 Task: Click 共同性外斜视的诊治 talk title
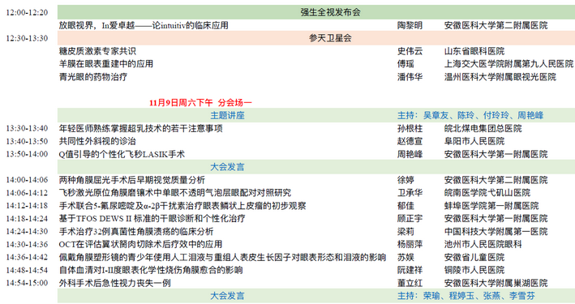point(97,141)
